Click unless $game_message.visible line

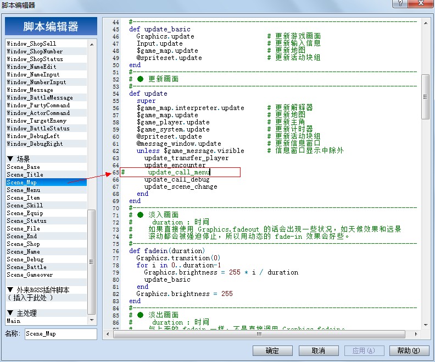(x=190, y=151)
